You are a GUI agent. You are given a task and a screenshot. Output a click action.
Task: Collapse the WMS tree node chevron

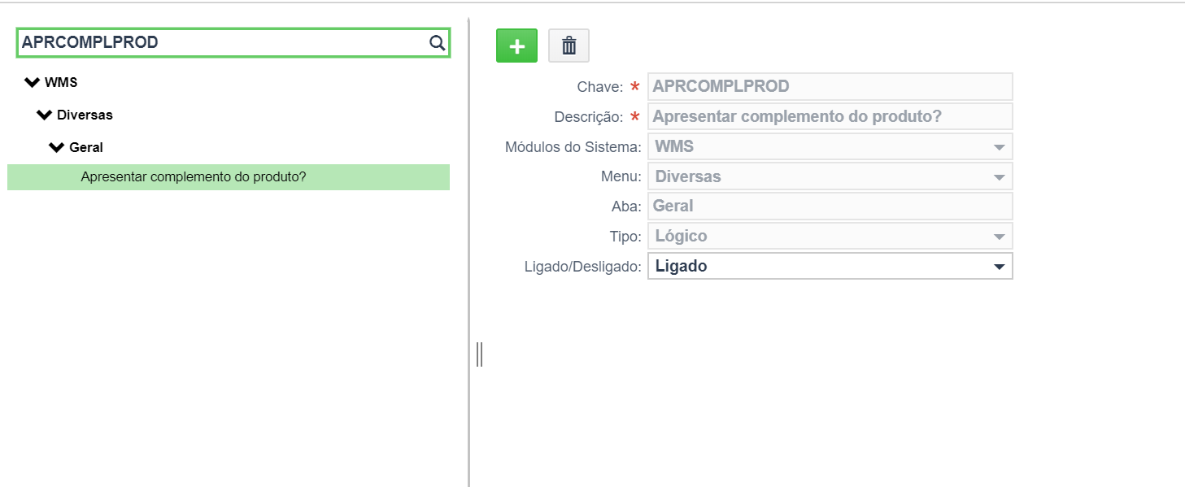click(33, 82)
